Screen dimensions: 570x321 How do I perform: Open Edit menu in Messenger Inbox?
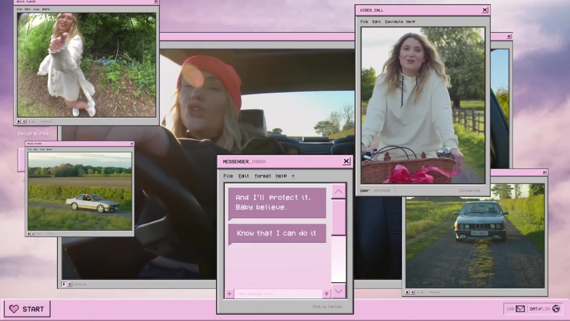coord(244,176)
